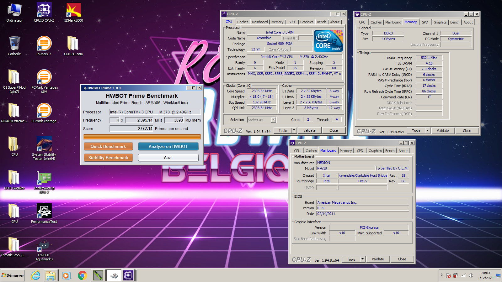Open the Socket #1 selection dropdown
The width and height of the screenshot is (502, 282).
click(261, 120)
